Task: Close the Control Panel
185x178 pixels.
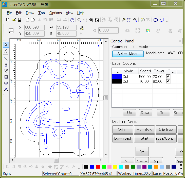Action: click(180, 41)
